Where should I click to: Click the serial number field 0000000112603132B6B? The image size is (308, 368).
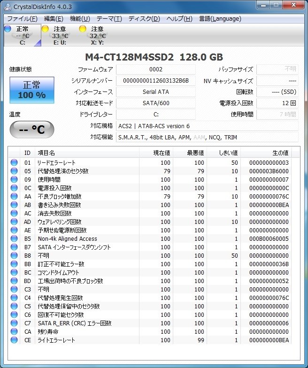click(x=156, y=81)
